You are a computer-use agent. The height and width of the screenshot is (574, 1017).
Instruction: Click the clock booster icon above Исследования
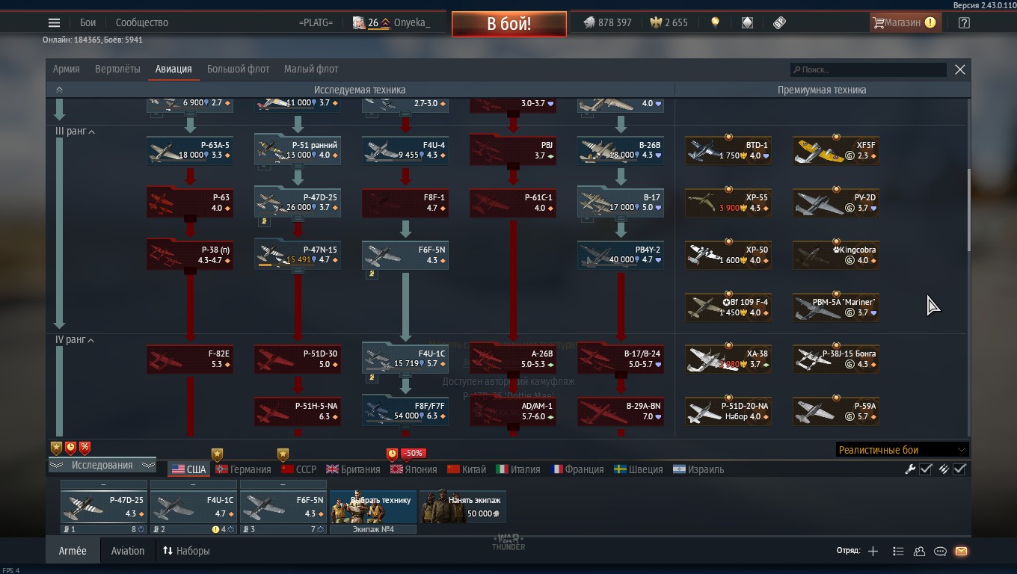point(70,448)
